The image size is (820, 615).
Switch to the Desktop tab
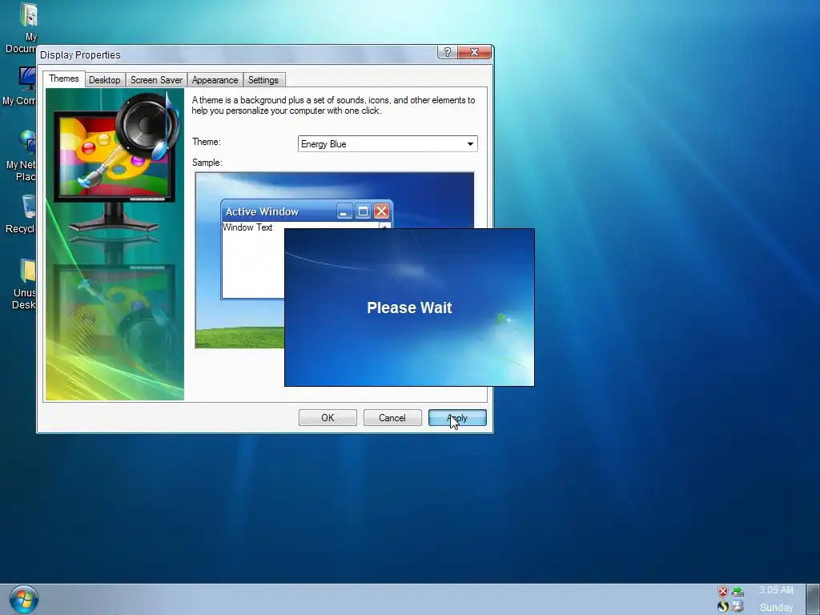(x=105, y=80)
